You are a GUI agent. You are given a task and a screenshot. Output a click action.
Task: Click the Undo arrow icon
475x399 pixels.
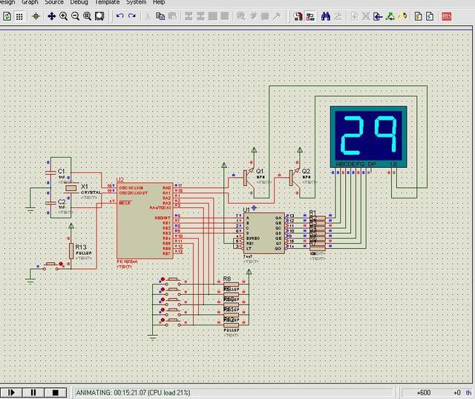coord(119,16)
